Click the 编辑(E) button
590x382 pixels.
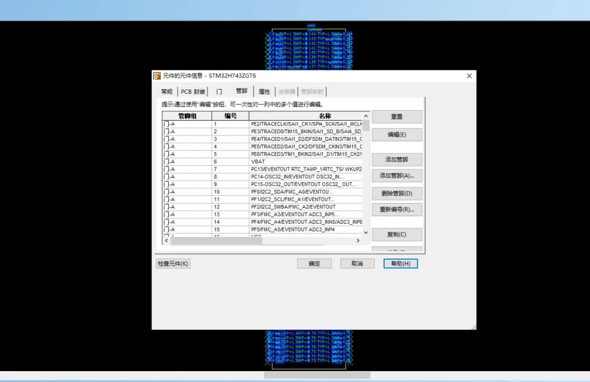pyautogui.click(x=397, y=135)
